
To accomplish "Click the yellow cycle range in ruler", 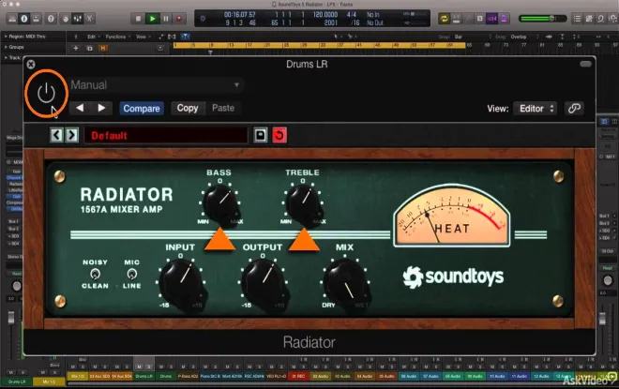I will [x=319, y=45].
